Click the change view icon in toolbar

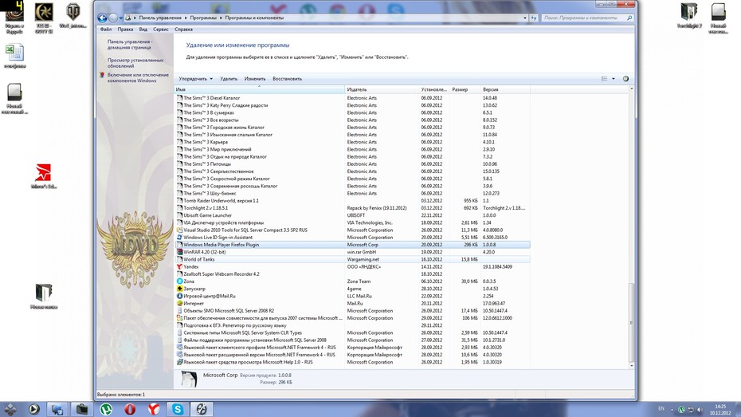605,79
